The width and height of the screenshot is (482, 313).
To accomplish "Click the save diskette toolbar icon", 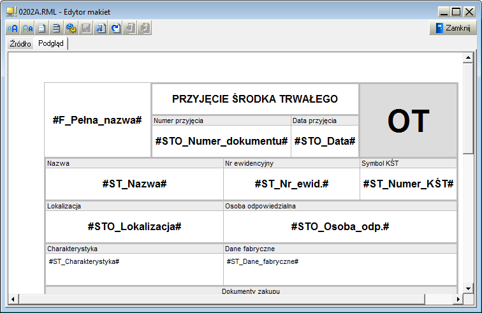I will click(101, 29).
